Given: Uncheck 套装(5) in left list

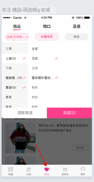Looking at the screenshot, I should coord(15,87).
